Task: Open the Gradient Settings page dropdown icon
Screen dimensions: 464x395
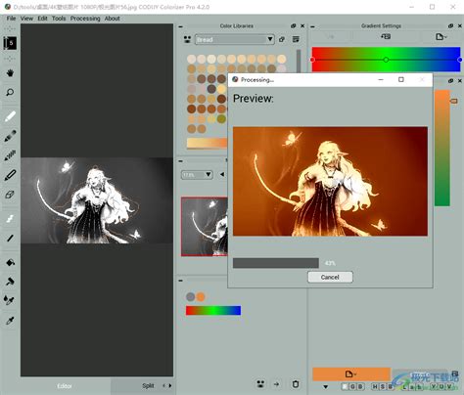Action: tap(441, 37)
